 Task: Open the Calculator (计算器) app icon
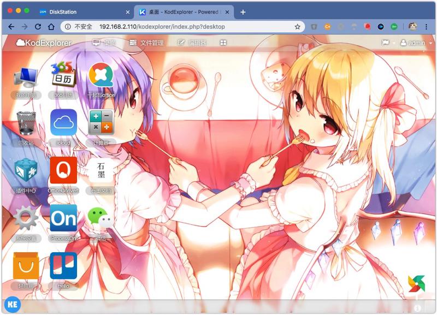point(101,122)
